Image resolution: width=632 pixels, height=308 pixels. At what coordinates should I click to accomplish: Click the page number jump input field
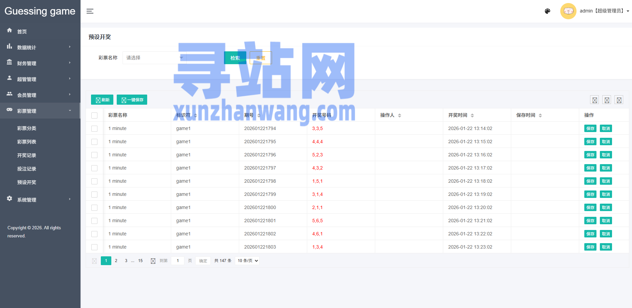[178, 261]
